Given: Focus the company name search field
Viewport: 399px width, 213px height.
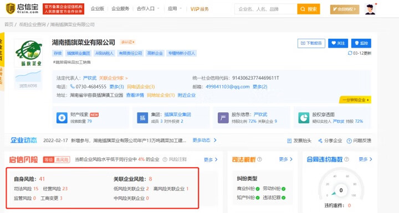Looking at the screenshot, I should click(x=265, y=9).
